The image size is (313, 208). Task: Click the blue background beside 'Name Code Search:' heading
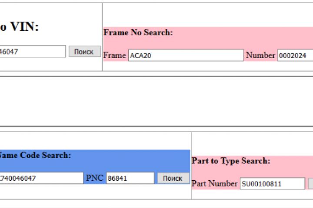click(x=130, y=156)
